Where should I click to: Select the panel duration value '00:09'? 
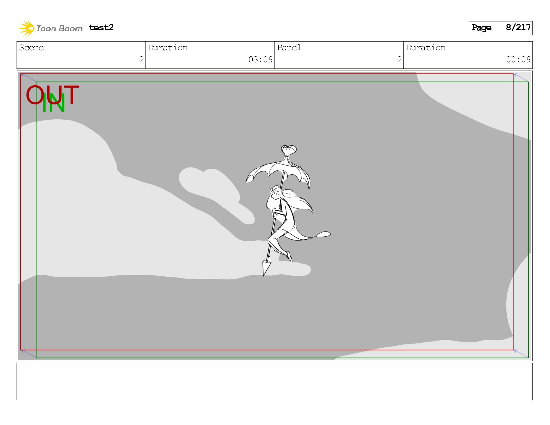coord(518,60)
